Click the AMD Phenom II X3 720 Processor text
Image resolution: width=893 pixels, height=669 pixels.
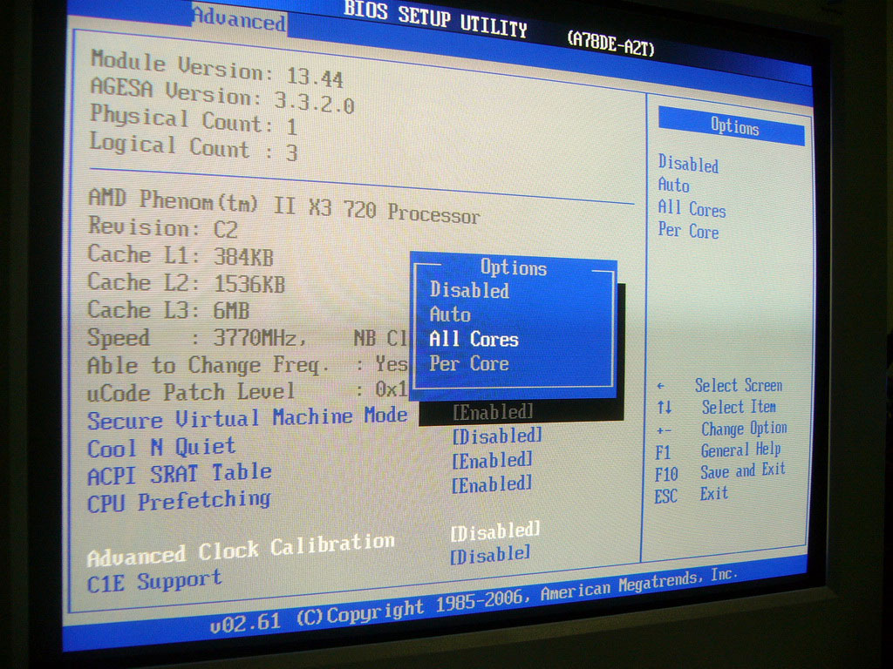[284, 206]
